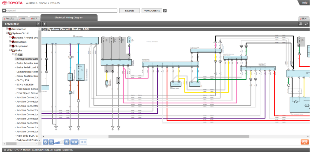Open the question mark help icon
Image resolution: width=310 pixels, height=152 pixels.
pyautogui.click(x=165, y=11)
